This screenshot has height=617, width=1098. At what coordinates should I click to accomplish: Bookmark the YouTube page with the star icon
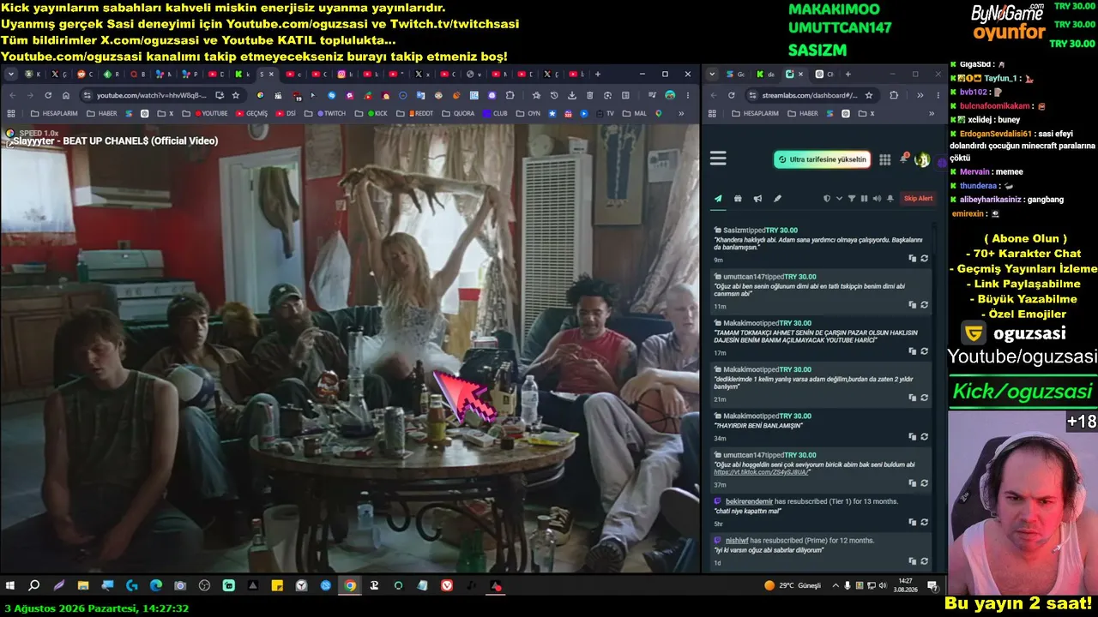(235, 95)
